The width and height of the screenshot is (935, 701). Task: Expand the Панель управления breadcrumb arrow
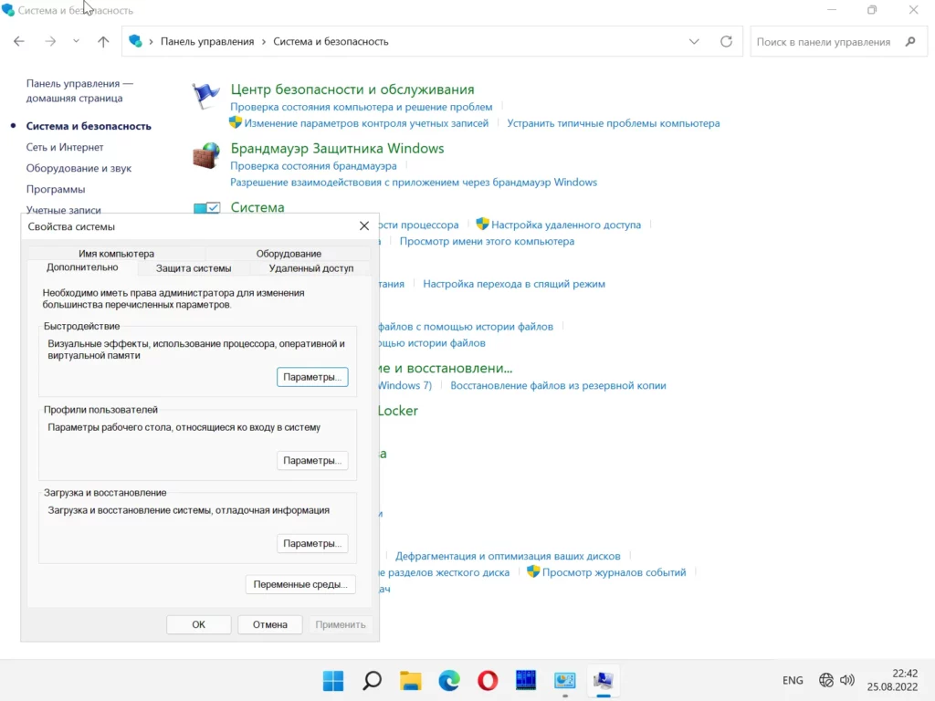coord(264,41)
